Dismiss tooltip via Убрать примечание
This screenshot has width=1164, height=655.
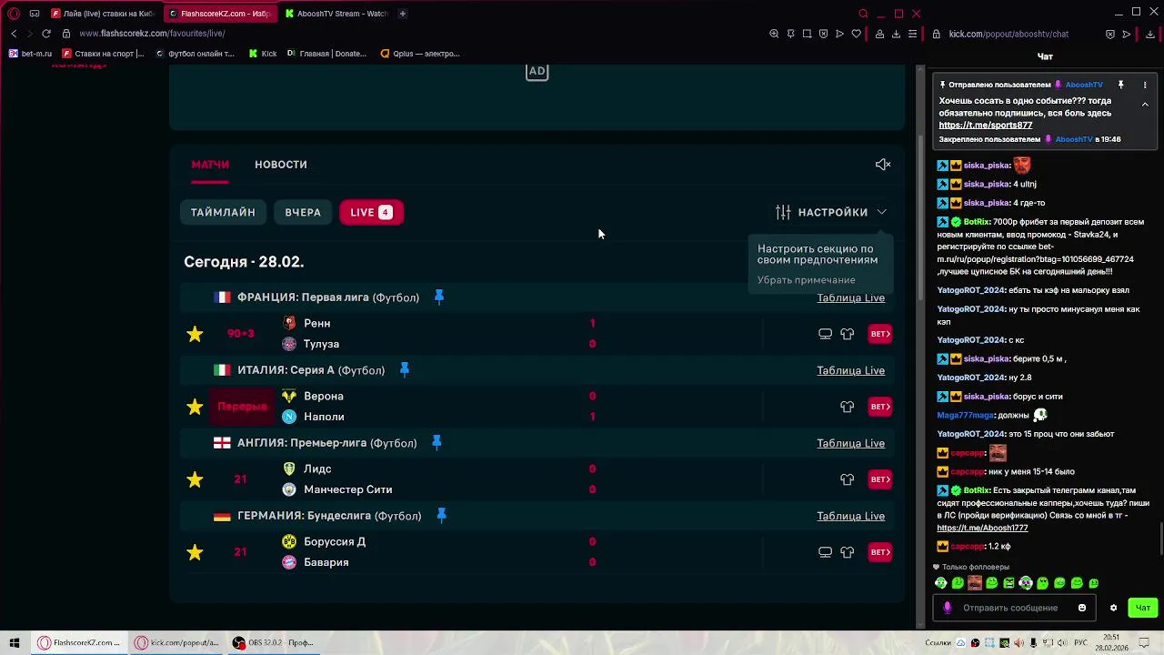pos(806,280)
